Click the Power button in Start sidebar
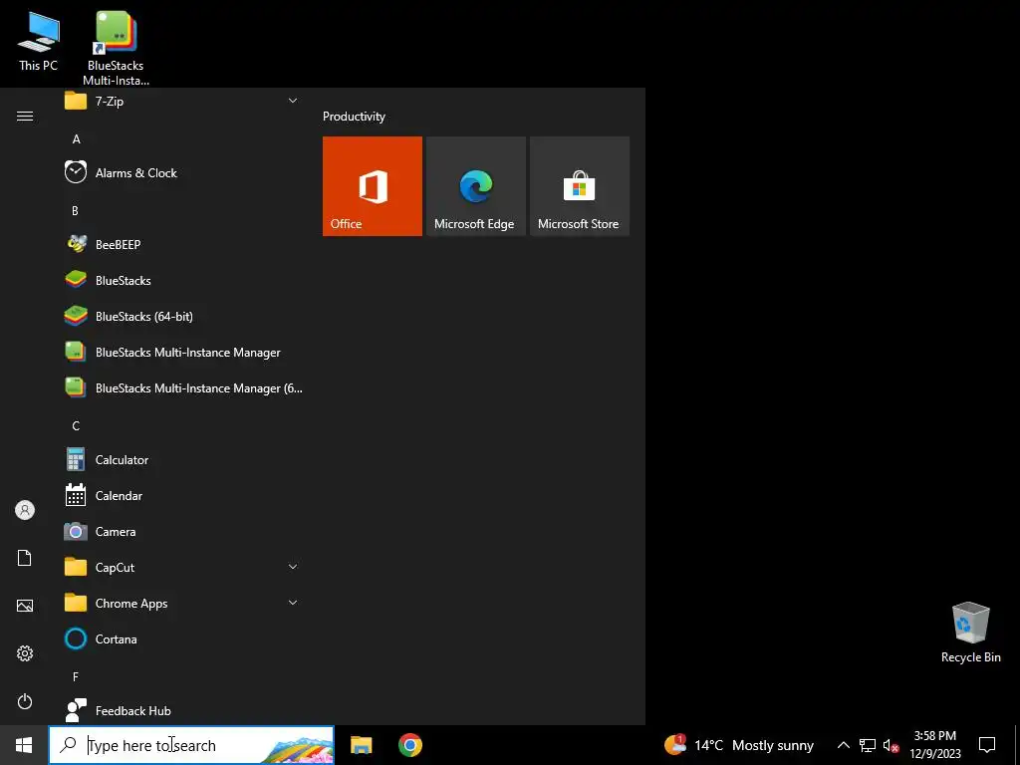Viewport: 1020px width, 765px height. tap(25, 701)
